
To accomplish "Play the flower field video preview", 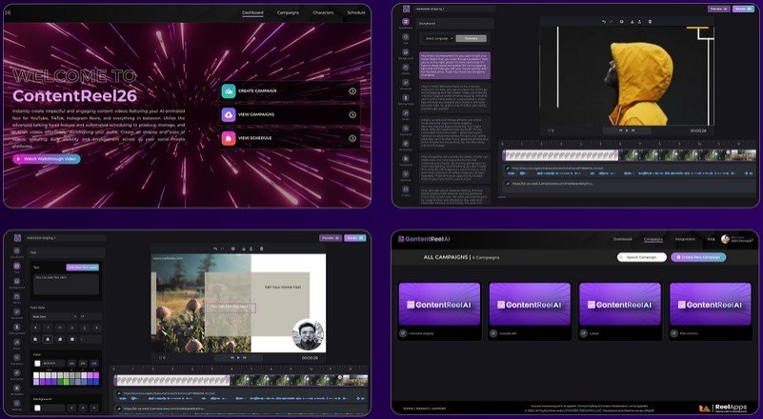I will [238, 358].
